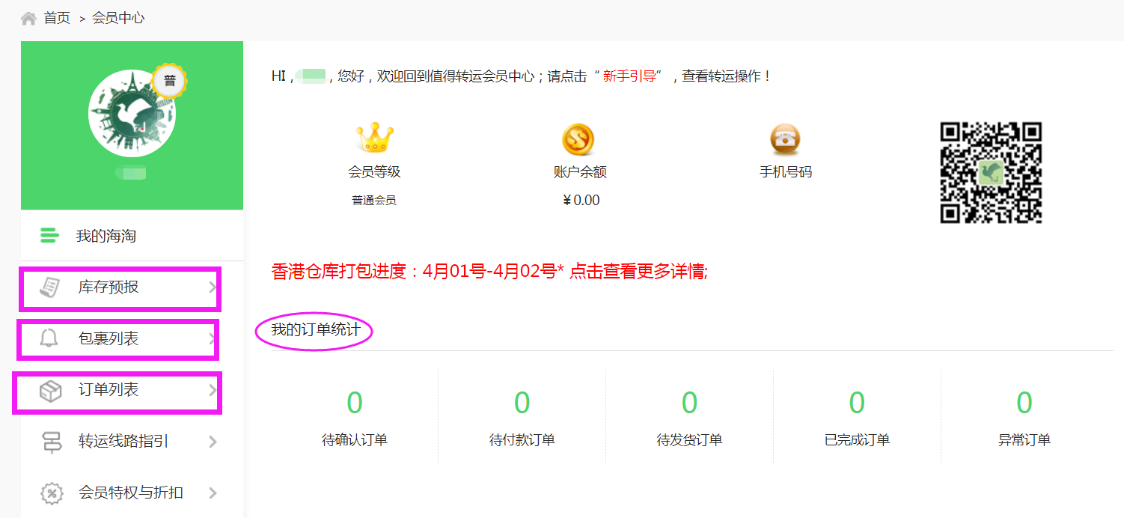The width and height of the screenshot is (1124, 518).
Task: Select the 会员特权与折扣 percent icon
Action: (x=50, y=493)
